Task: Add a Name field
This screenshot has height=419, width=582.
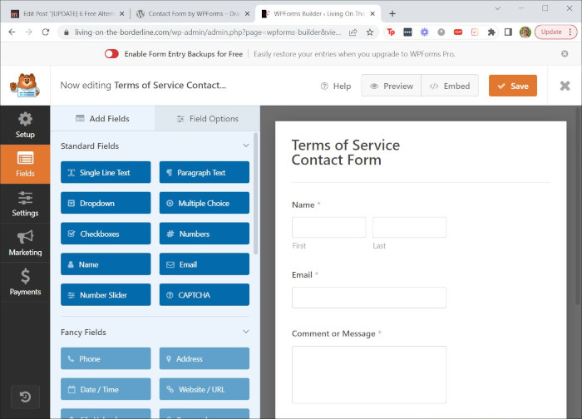Action: [106, 264]
